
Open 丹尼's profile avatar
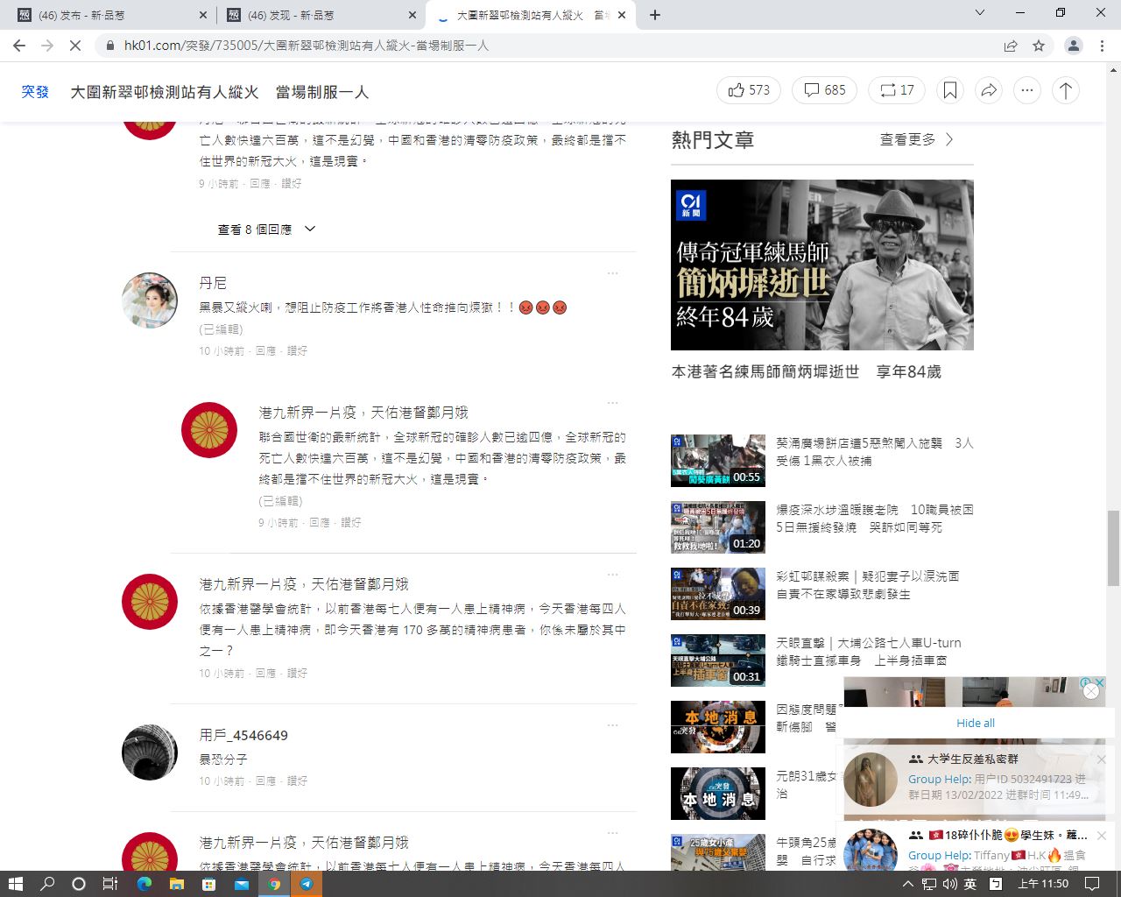tap(150, 300)
